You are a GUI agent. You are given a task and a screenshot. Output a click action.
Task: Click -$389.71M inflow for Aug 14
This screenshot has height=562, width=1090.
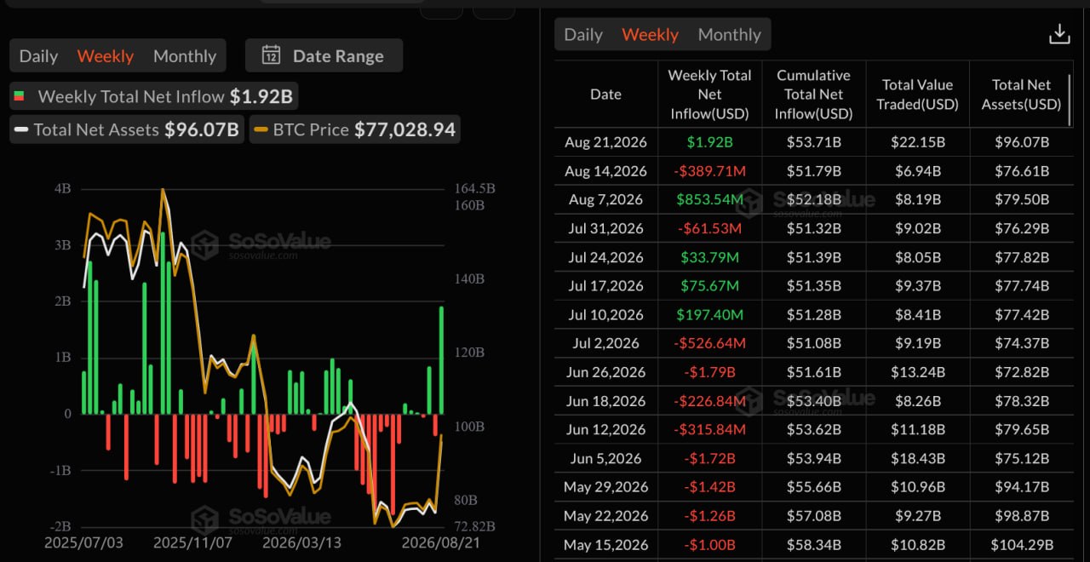click(x=709, y=171)
